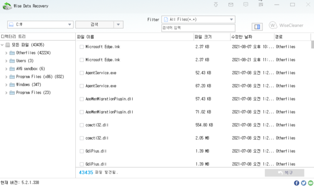Select the Windows (347) tree item
Image resolution: width=314 pixels, height=187 pixels.
[x=28, y=85]
